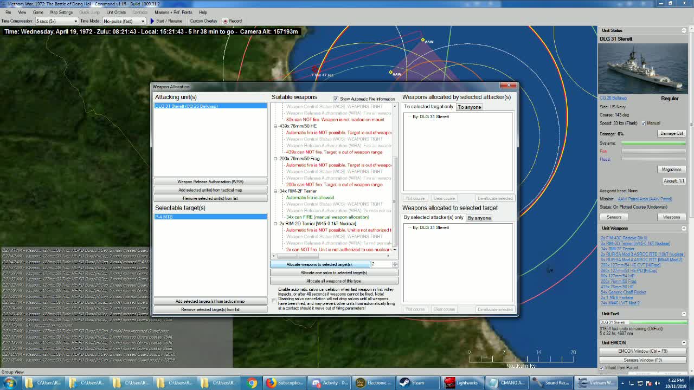This screenshot has height=390, width=694.
Task: Open the AAW Patrol Area mission link
Action: (645, 199)
